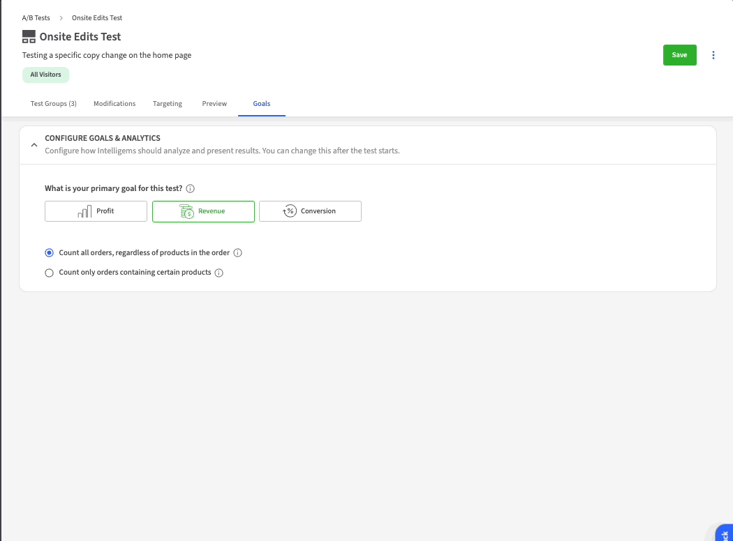This screenshot has width=733, height=541.
Task: Click the Onsite Edits Test layout icon
Action: coord(29,37)
